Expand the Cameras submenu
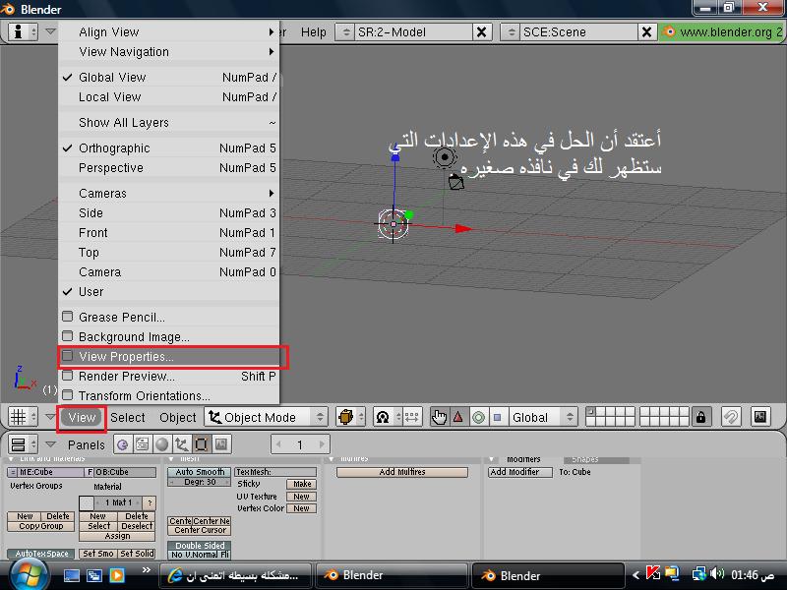The image size is (787, 590). tap(168, 193)
